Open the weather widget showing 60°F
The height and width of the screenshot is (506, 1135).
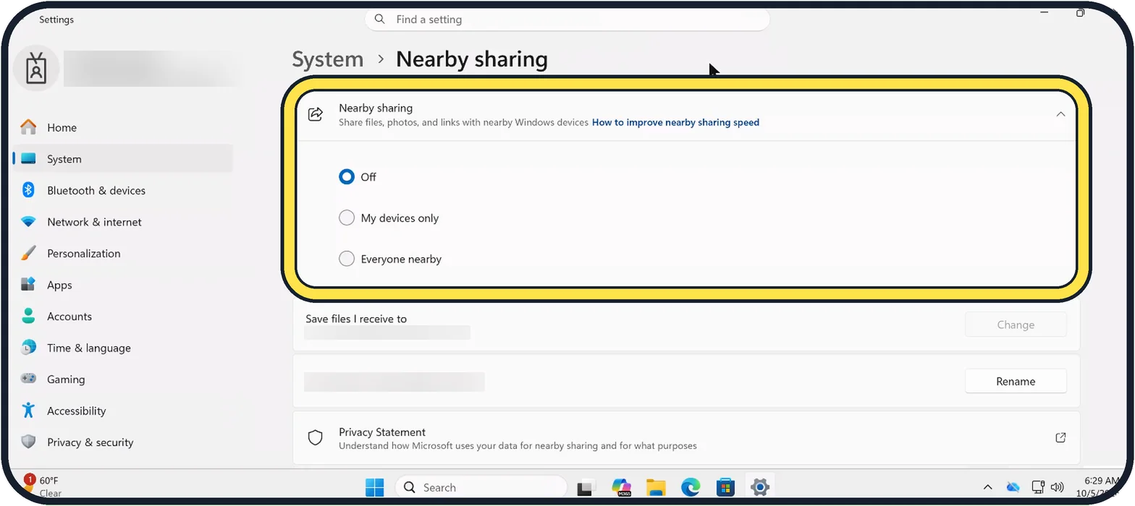click(x=43, y=486)
